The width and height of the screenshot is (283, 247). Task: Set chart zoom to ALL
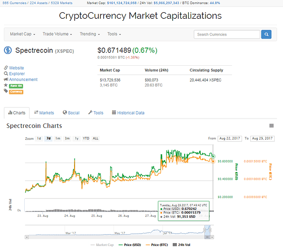tap(95, 138)
